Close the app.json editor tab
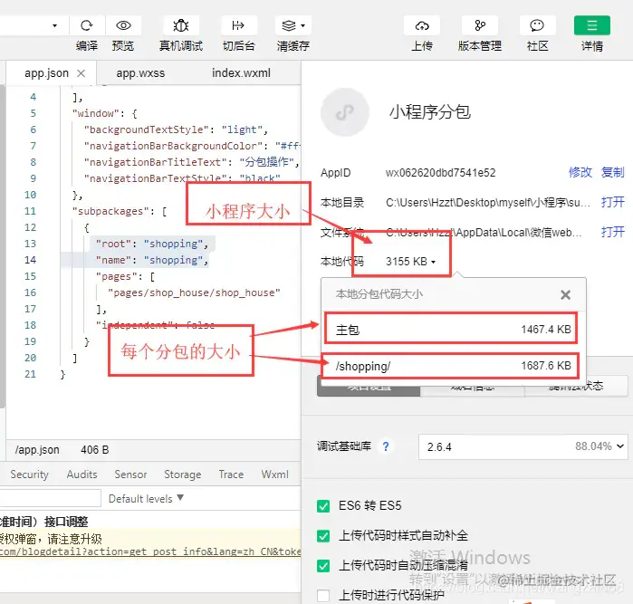This screenshot has width=633, height=604. (x=82, y=73)
